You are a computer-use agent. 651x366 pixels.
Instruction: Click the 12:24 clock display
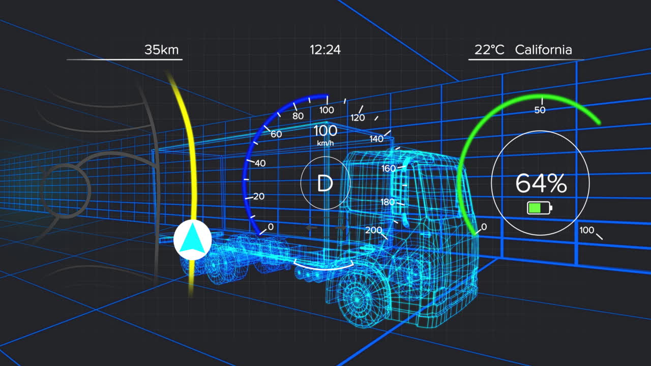pos(325,50)
